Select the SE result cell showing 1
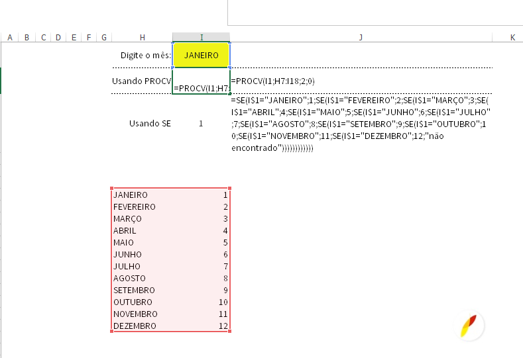This screenshot has height=358, width=523. tap(201, 123)
